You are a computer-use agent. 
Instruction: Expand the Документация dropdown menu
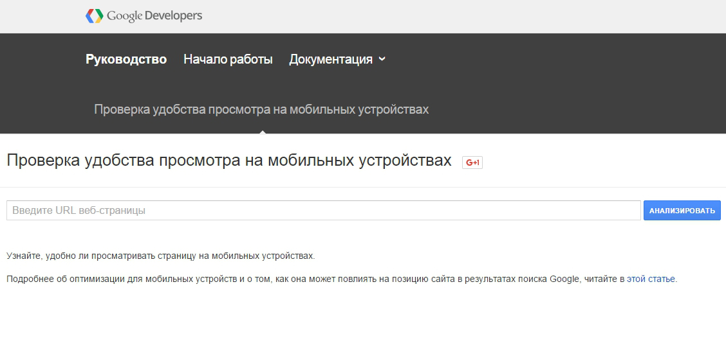coord(337,59)
